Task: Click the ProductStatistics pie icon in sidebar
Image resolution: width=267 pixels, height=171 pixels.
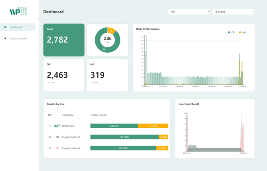Action: pos(5,38)
